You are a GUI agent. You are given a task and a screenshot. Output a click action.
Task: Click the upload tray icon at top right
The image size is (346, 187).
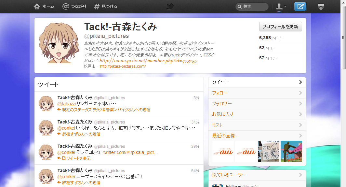pyautogui.click(x=321, y=6)
